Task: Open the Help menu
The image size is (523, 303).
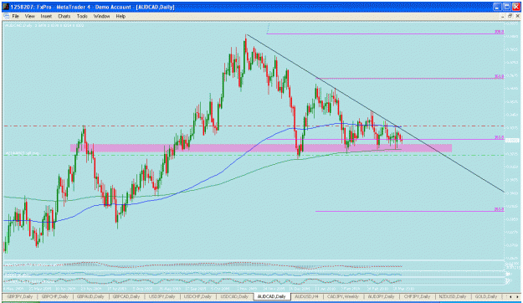Action: click(120, 16)
